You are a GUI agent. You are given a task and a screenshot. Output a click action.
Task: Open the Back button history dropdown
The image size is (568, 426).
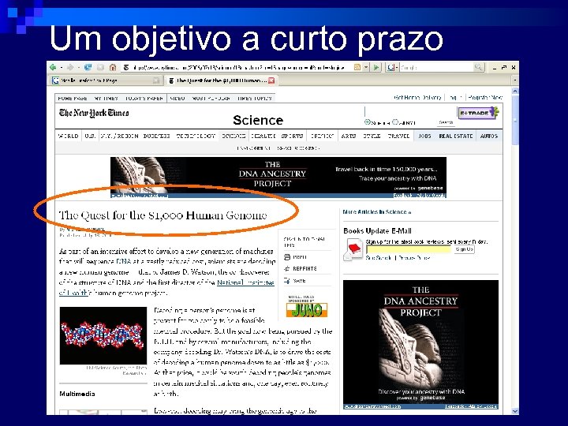[x=62, y=67]
